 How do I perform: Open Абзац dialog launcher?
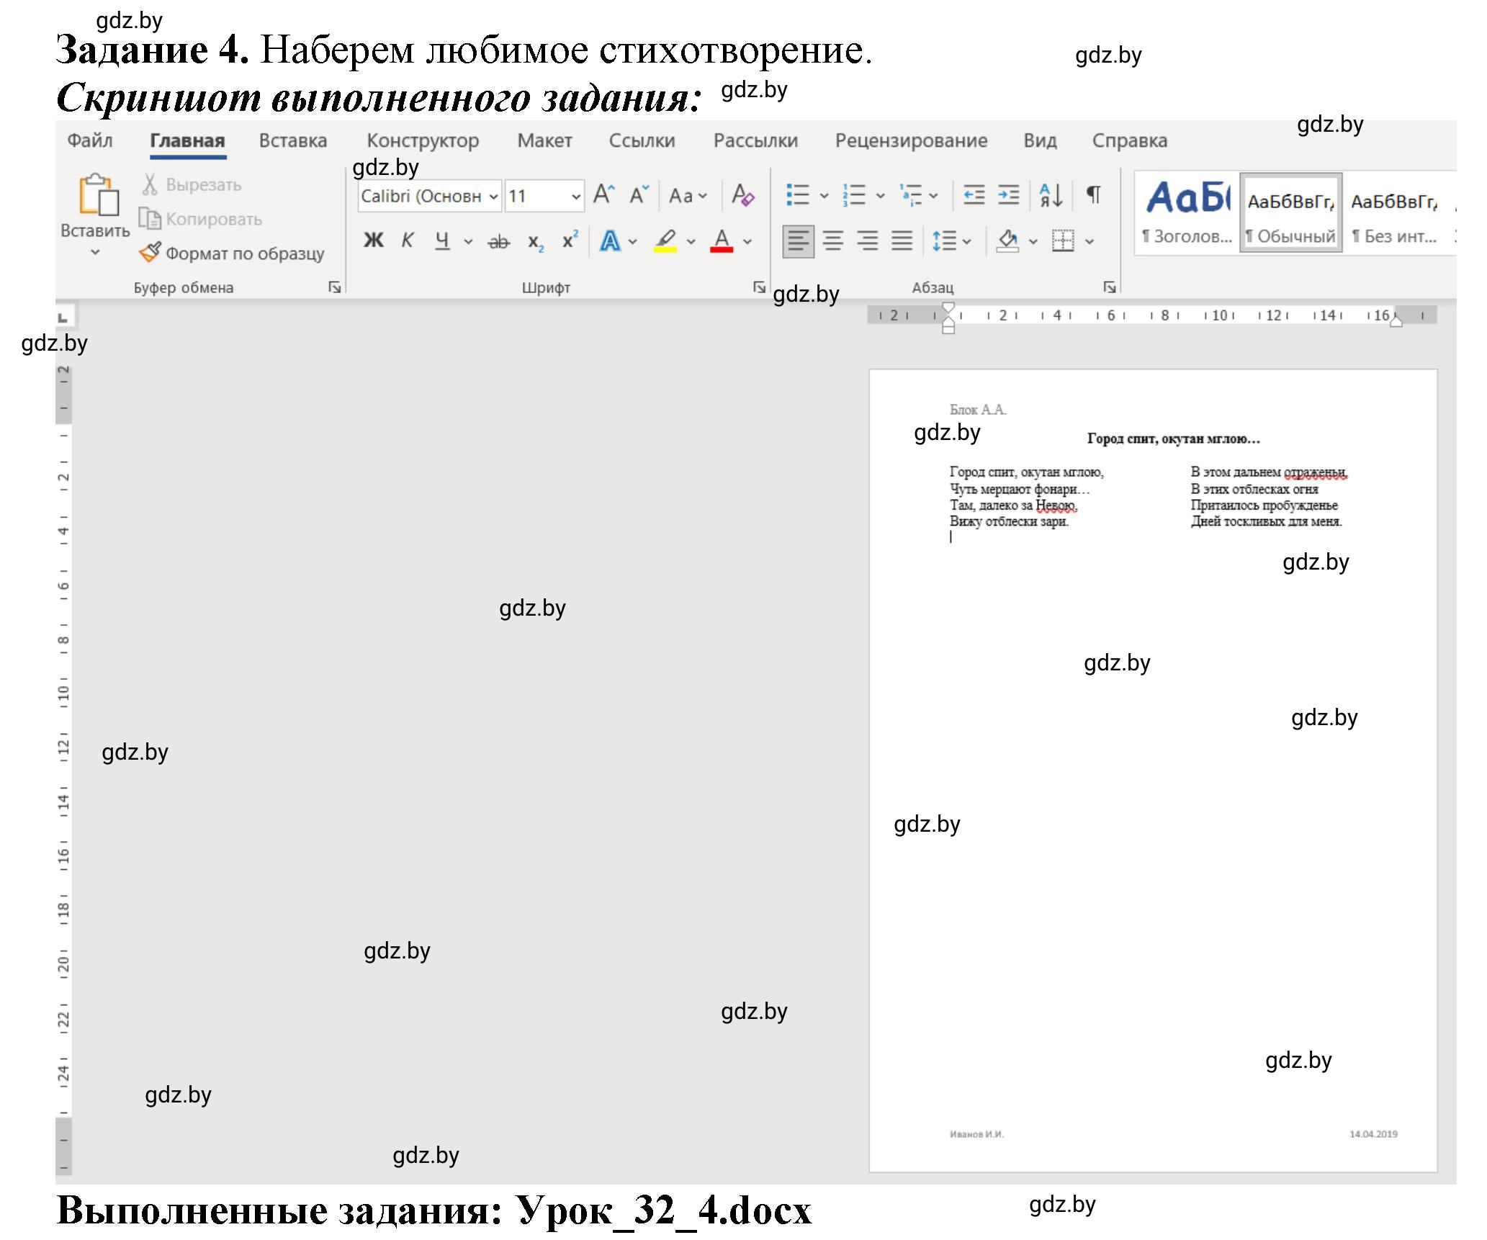click(1110, 287)
